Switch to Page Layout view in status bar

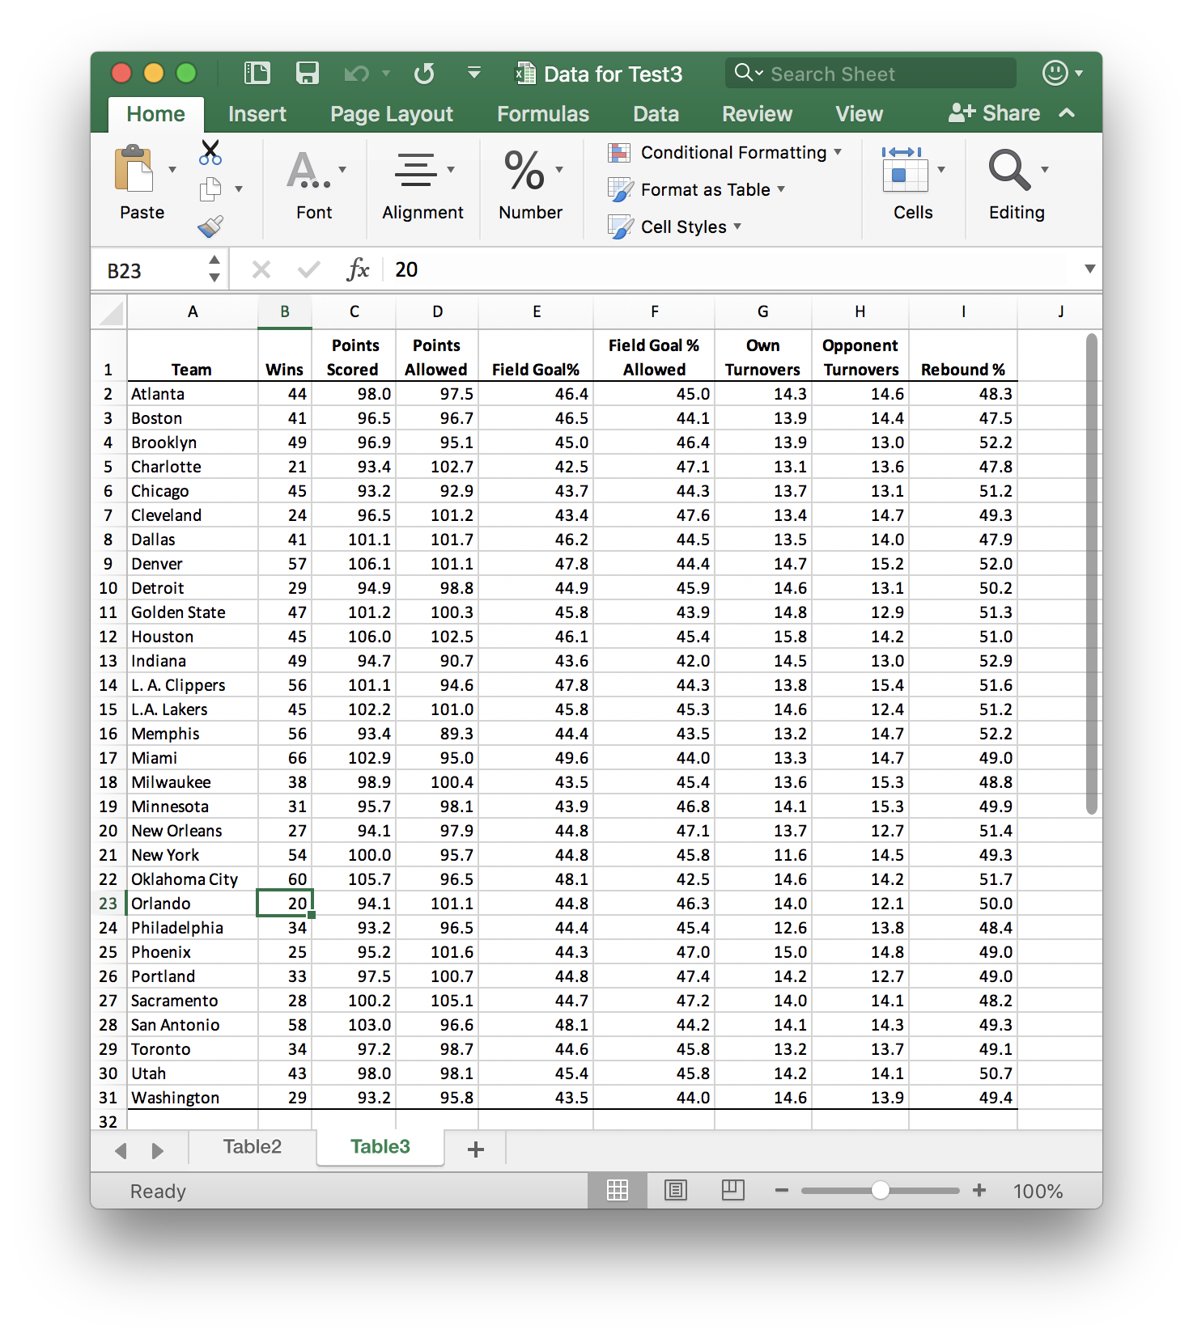click(675, 1190)
